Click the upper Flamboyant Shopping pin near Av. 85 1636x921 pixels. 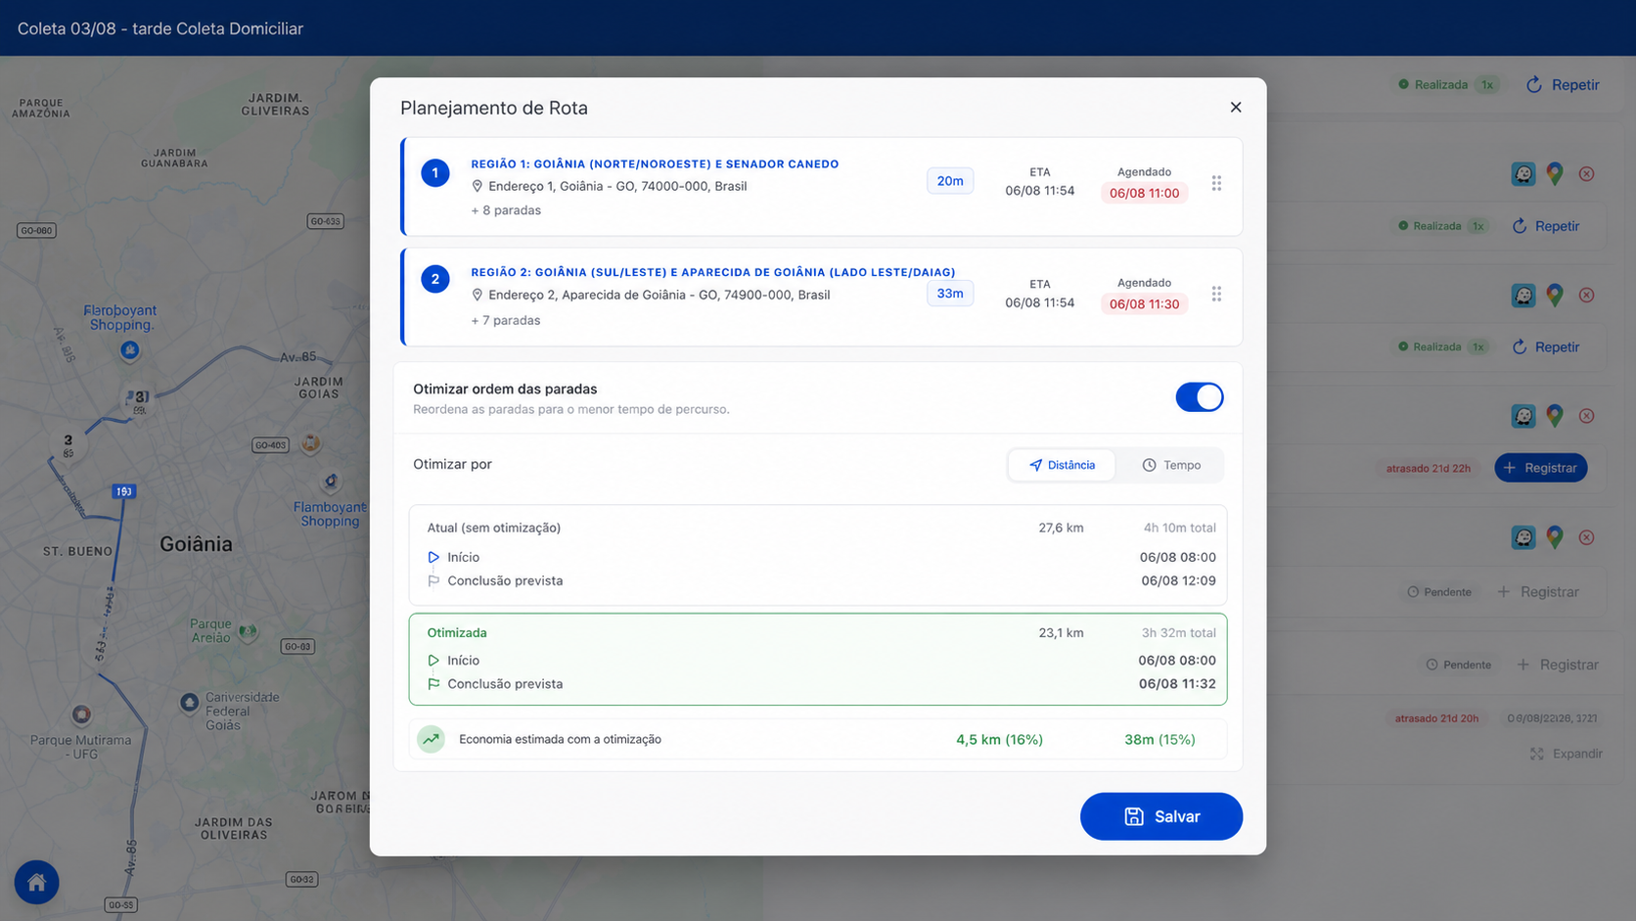[x=129, y=349]
